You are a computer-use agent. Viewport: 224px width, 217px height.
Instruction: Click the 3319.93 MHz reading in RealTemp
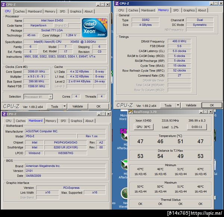click(170, 120)
